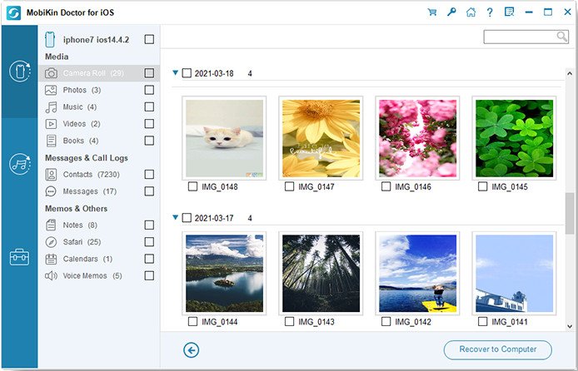This screenshot has height=371, width=578.
Task: Check the IMG_0148 checkbox
Action: pyautogui.click(x=192, y=186)
